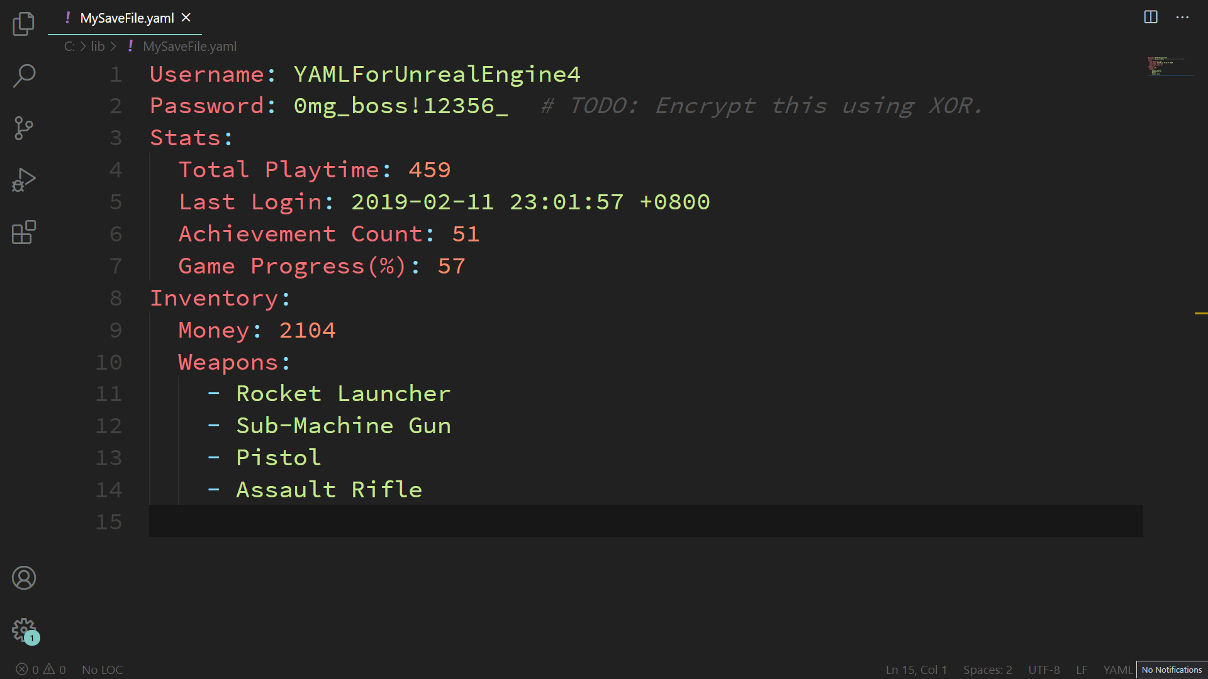Screen dimensions: 1208x679
Task: Expand the lib breadcrumb in the path bar
Action: [98, 46]
